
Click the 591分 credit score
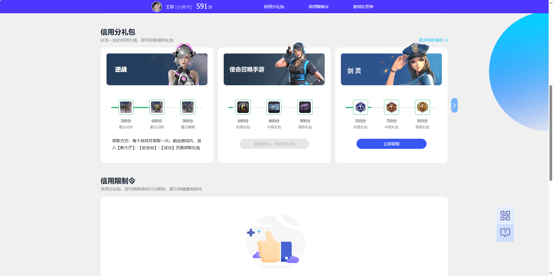204,6
